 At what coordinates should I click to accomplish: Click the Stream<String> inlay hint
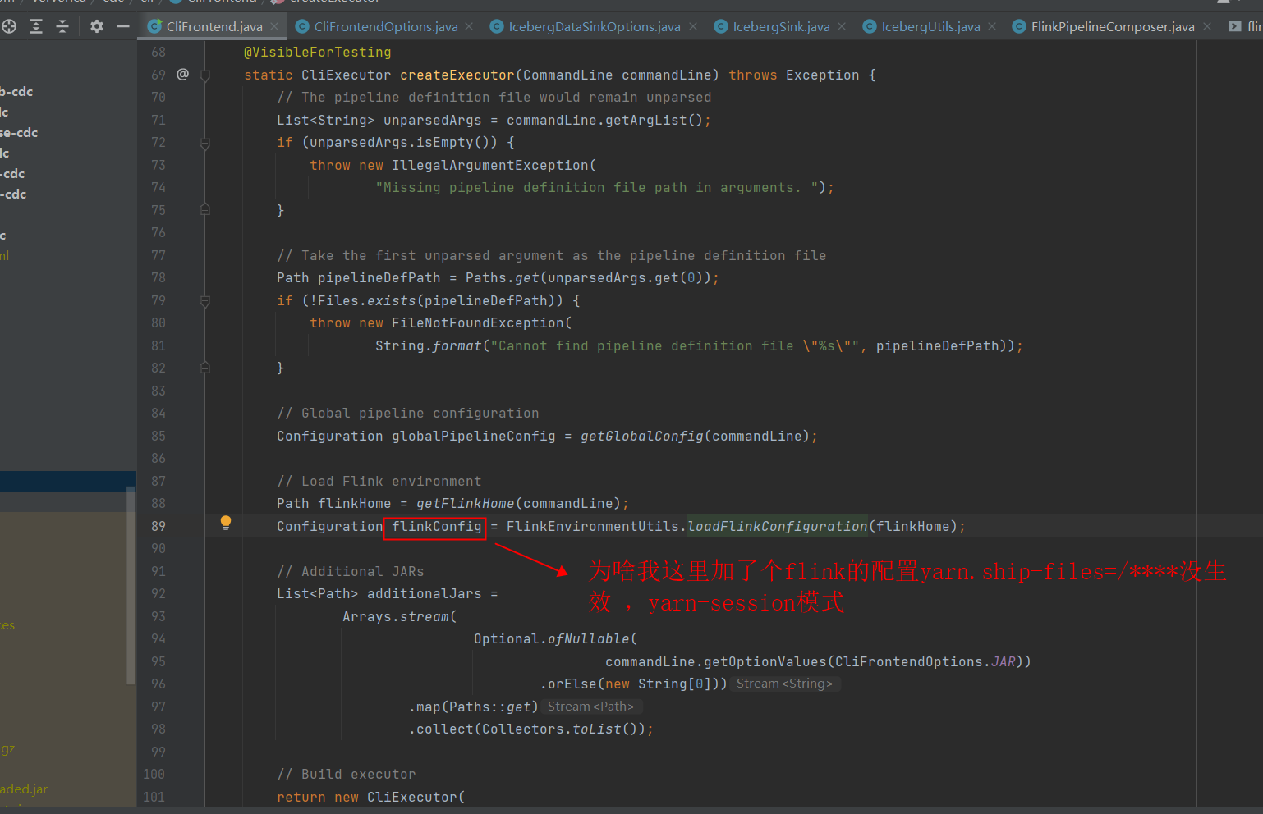[x=785, y=684]
